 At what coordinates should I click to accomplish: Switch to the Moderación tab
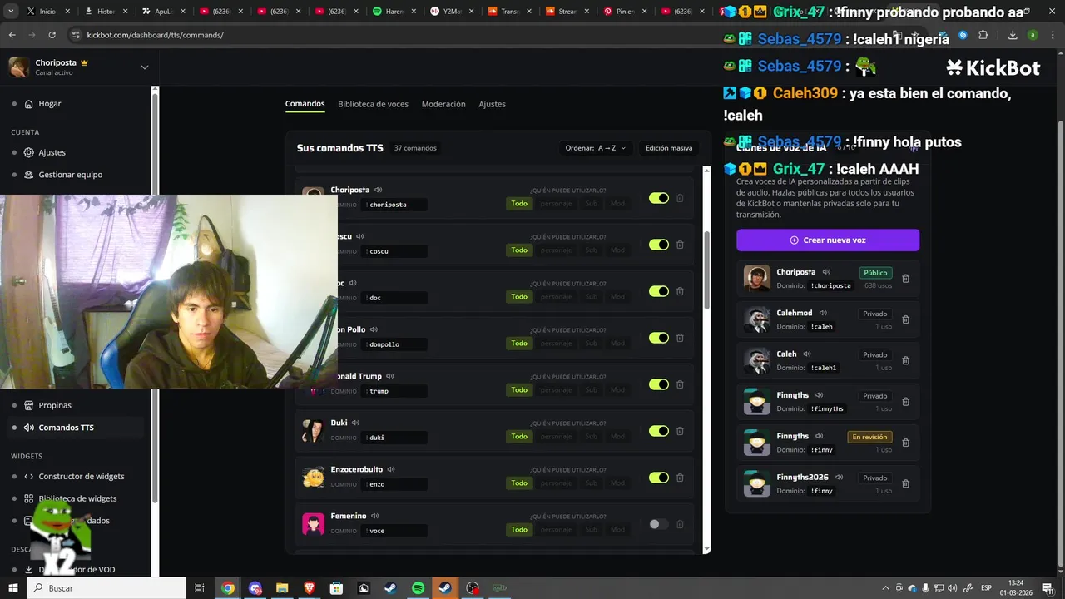(443, 104)
